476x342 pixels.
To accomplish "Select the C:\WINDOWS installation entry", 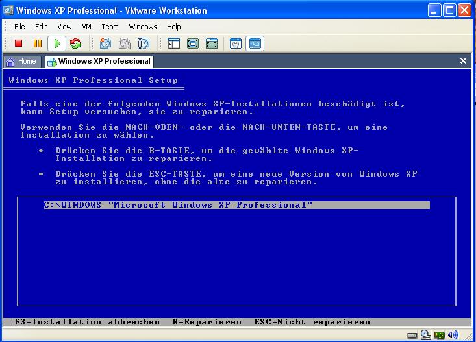I will pyautogui.click(x=237, y=205).
